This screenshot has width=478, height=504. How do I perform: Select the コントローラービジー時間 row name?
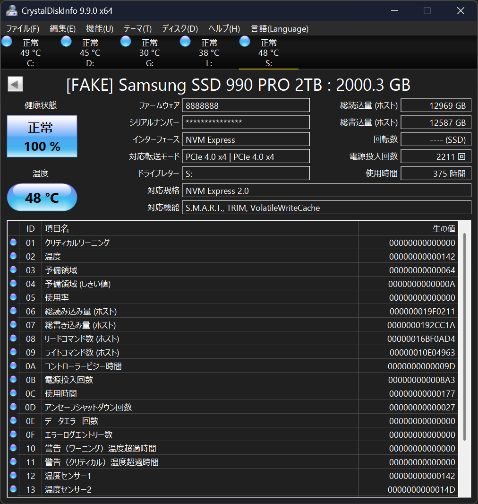tap(83, 366)
